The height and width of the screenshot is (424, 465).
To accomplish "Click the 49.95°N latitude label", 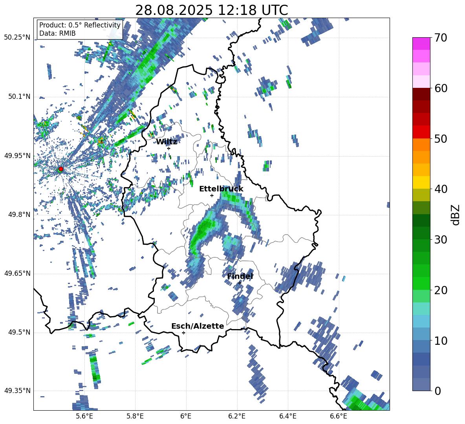I will pyautogui.click(x=17, y=155).
